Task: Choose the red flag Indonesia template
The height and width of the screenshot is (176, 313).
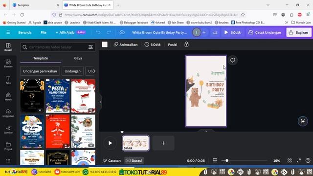Action: tap(83, 96)
